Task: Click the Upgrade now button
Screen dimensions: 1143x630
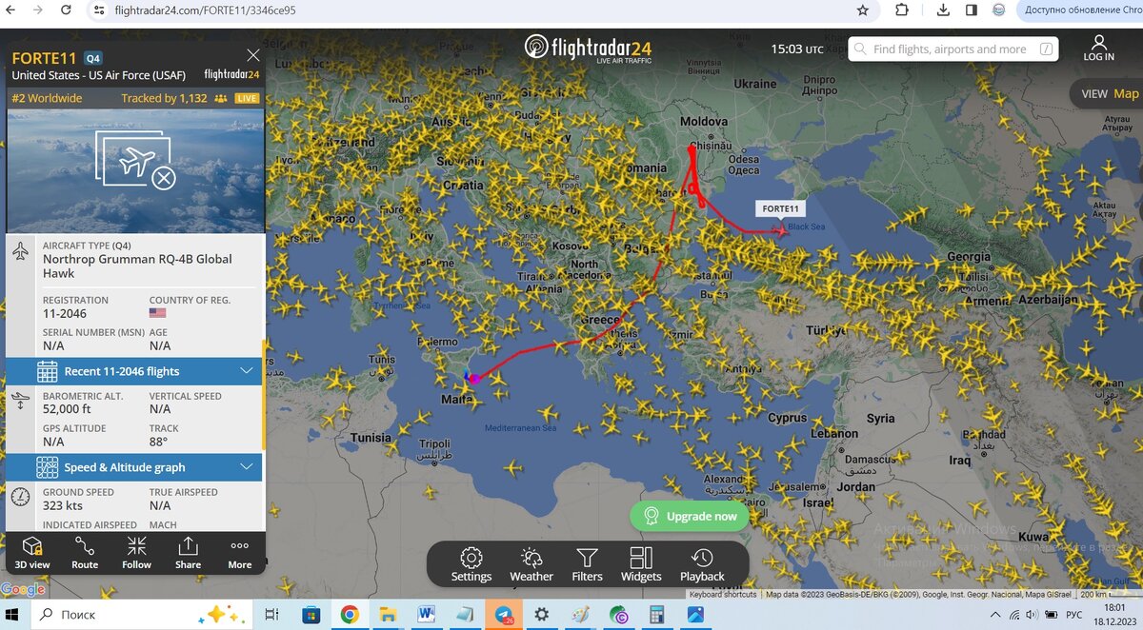Action: (690, 516)
